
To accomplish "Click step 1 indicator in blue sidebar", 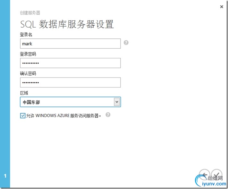I will [x=5, y=176].
